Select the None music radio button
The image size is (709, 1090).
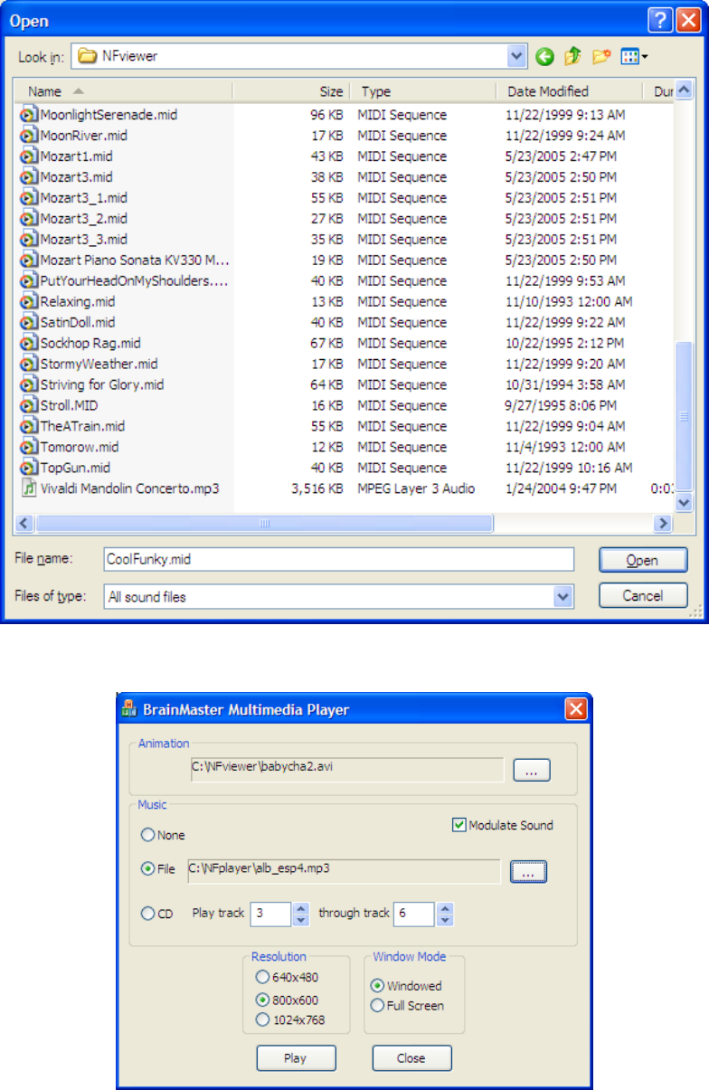point(147,836)
